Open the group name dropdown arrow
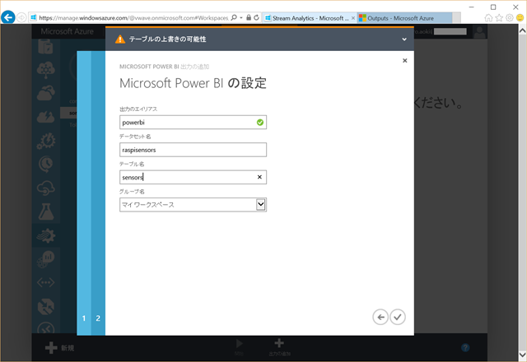Viewport: 527px width, 362px height. (x=260, y=205)
